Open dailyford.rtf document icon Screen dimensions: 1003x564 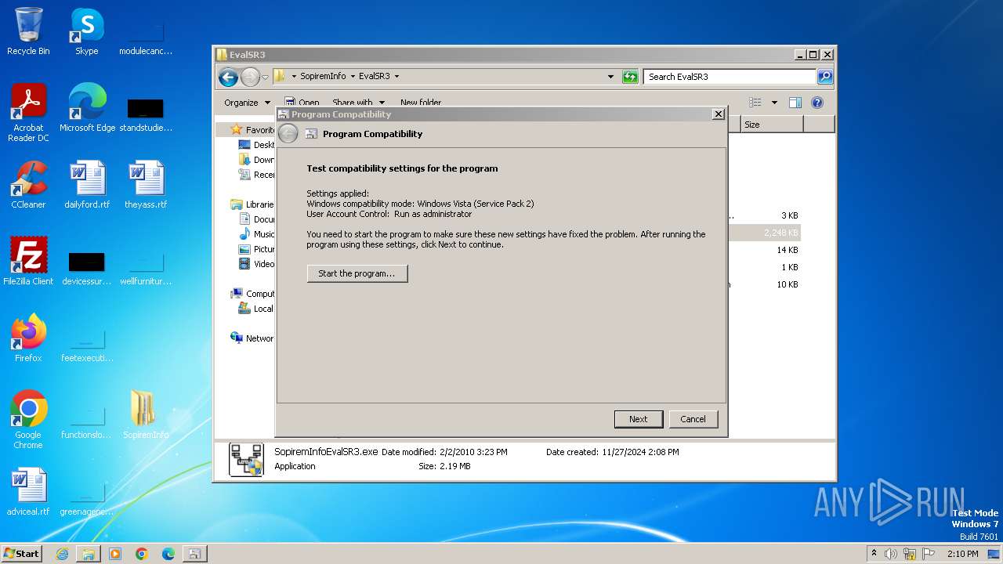click(x=87, y=185)
